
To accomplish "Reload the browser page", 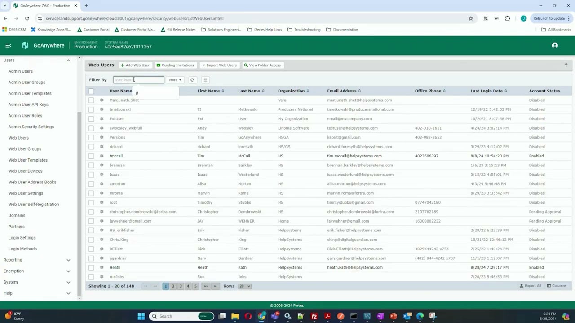I will pyautogui.click(x=27, y=18).
